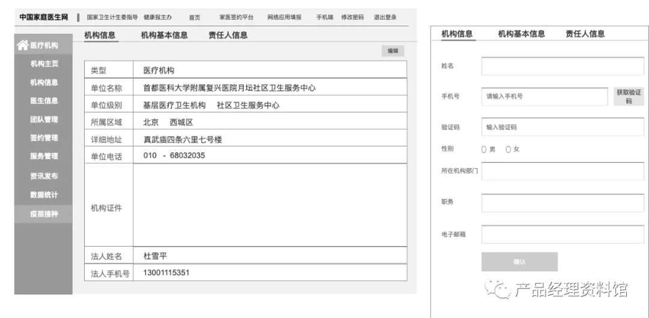Open 数据统计 in the sidebar
Image resolution: width=649 pixels, height=318 pixels.
[44, 195]
